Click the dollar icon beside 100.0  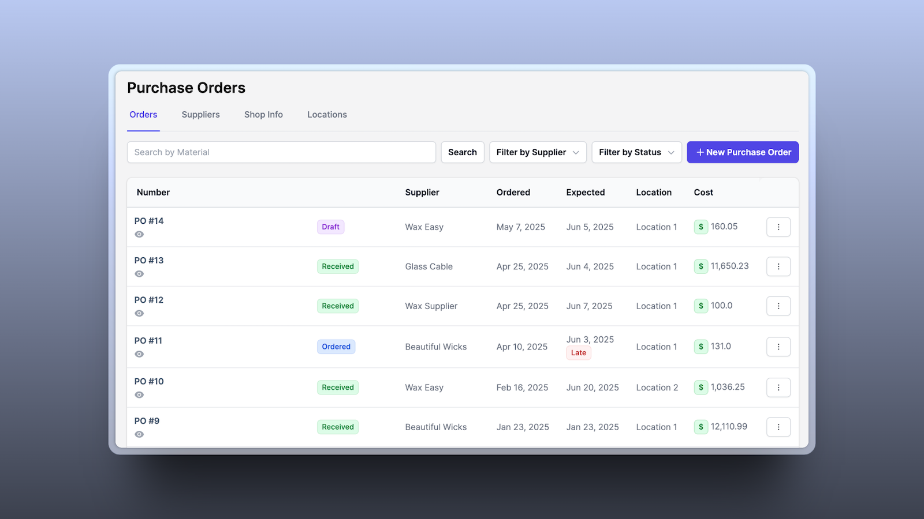tap(701, 306)
